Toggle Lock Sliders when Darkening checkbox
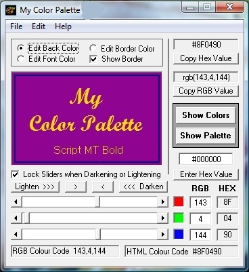The width and height of the screenshot is (249, 272). click(15, 174)
